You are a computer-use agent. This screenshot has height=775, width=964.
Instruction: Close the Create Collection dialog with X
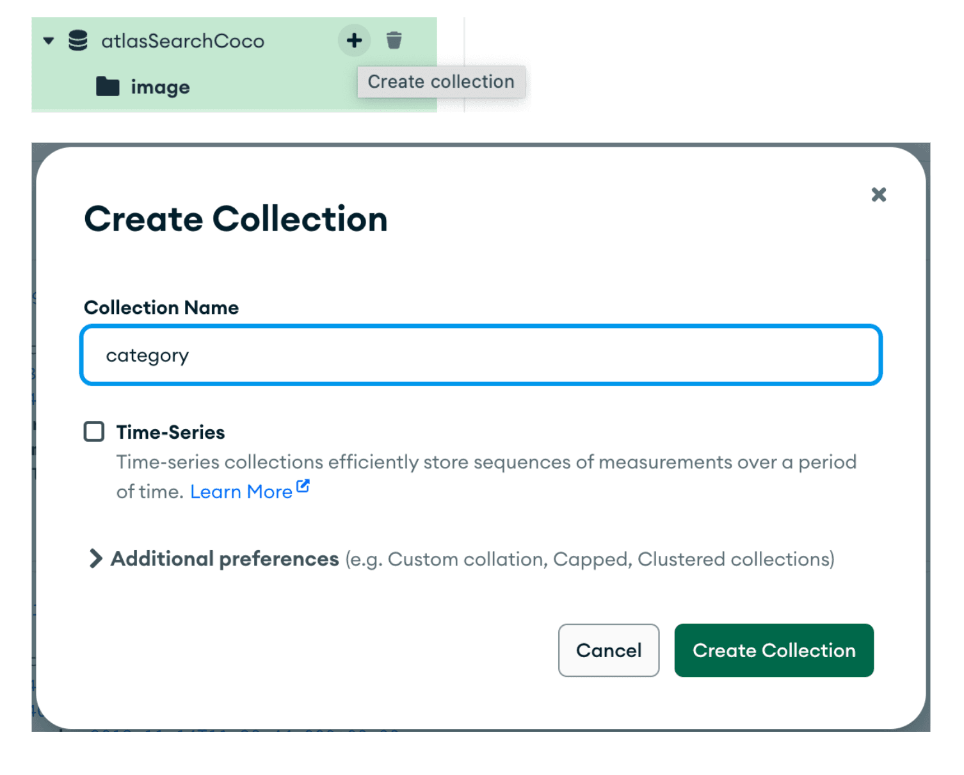(878, 195)
